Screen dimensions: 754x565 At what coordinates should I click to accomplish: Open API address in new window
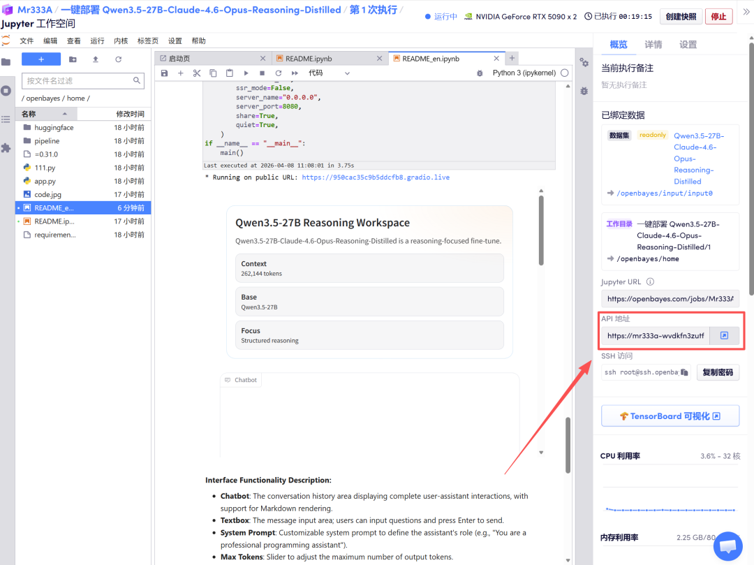tap(724, 335)
